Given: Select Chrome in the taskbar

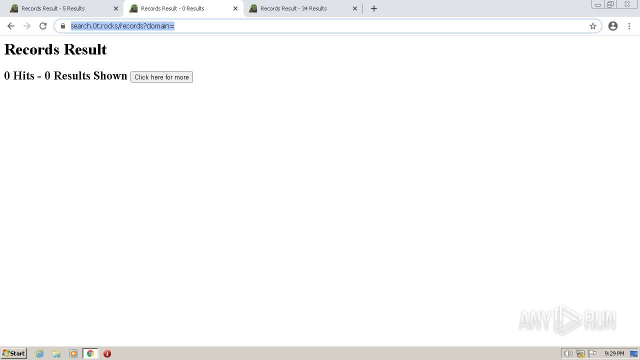Looking at the screenshot, I should tap(90, 353).
